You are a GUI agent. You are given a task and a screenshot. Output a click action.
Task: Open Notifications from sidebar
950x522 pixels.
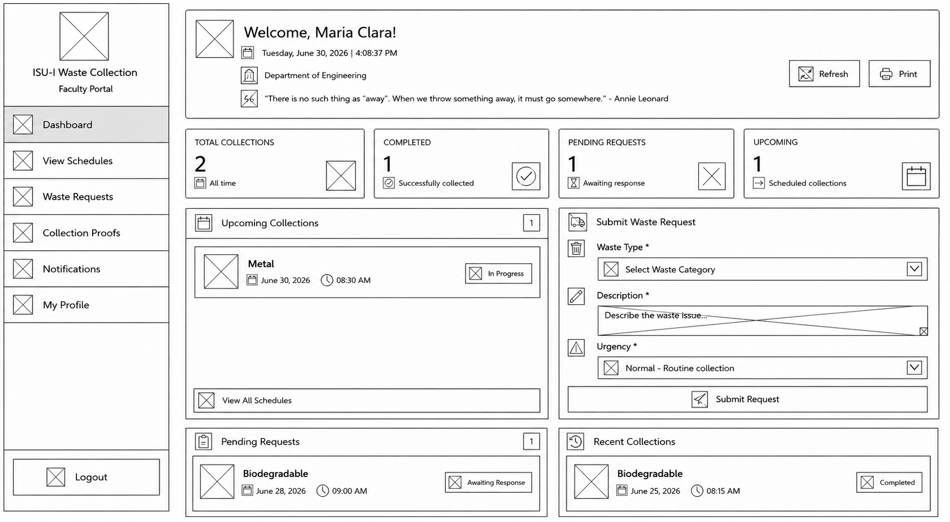point(86,269)
